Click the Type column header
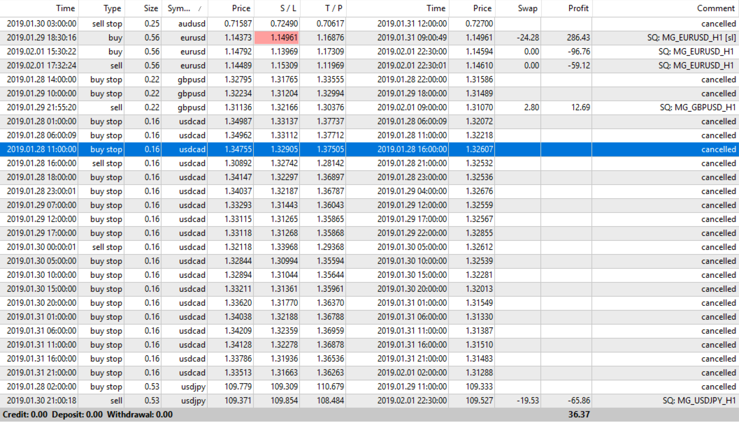The height and width of the screenshot is (423, 739). coord(112,8)
